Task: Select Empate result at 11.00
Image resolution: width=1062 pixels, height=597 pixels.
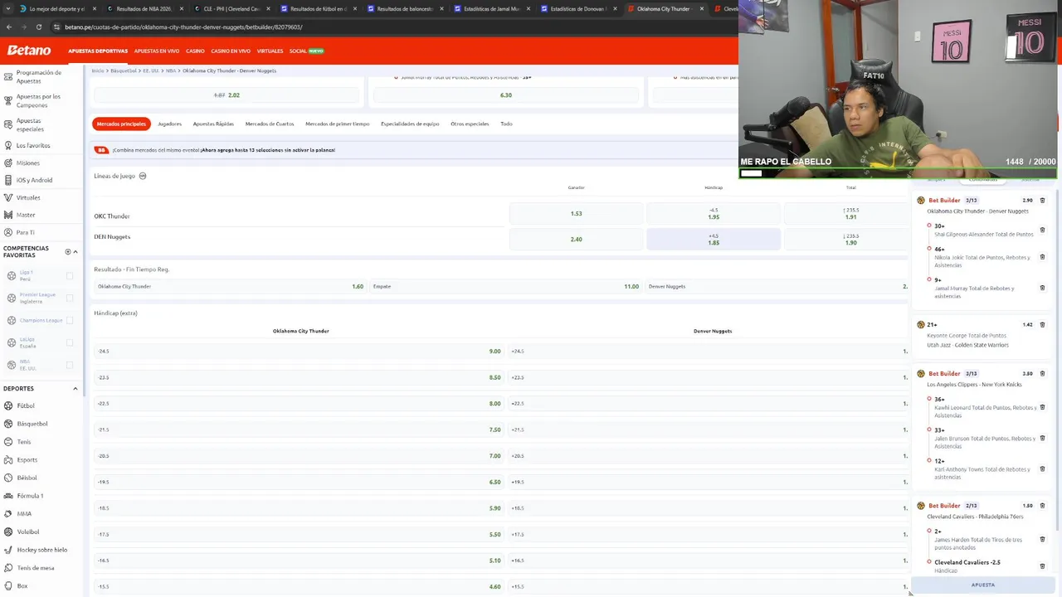Action: [x=504, y=286]
